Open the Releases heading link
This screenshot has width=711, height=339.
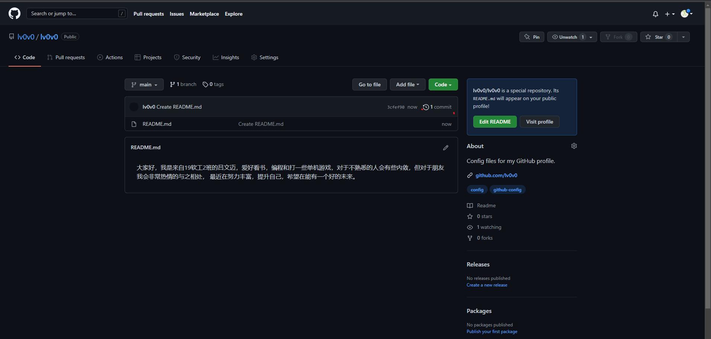point(478,265)
